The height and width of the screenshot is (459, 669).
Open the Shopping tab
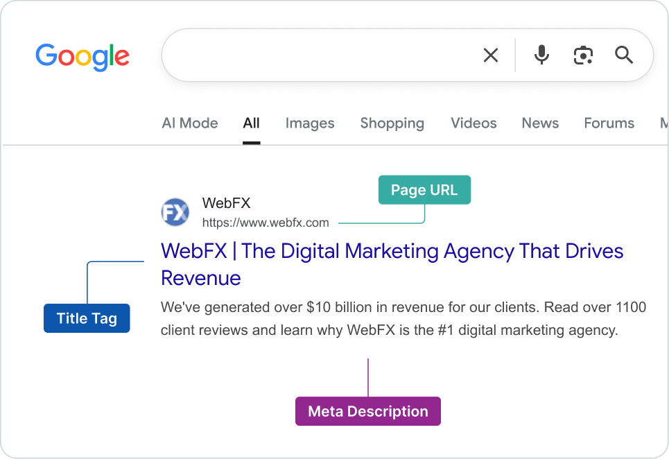tap(392, 123)
